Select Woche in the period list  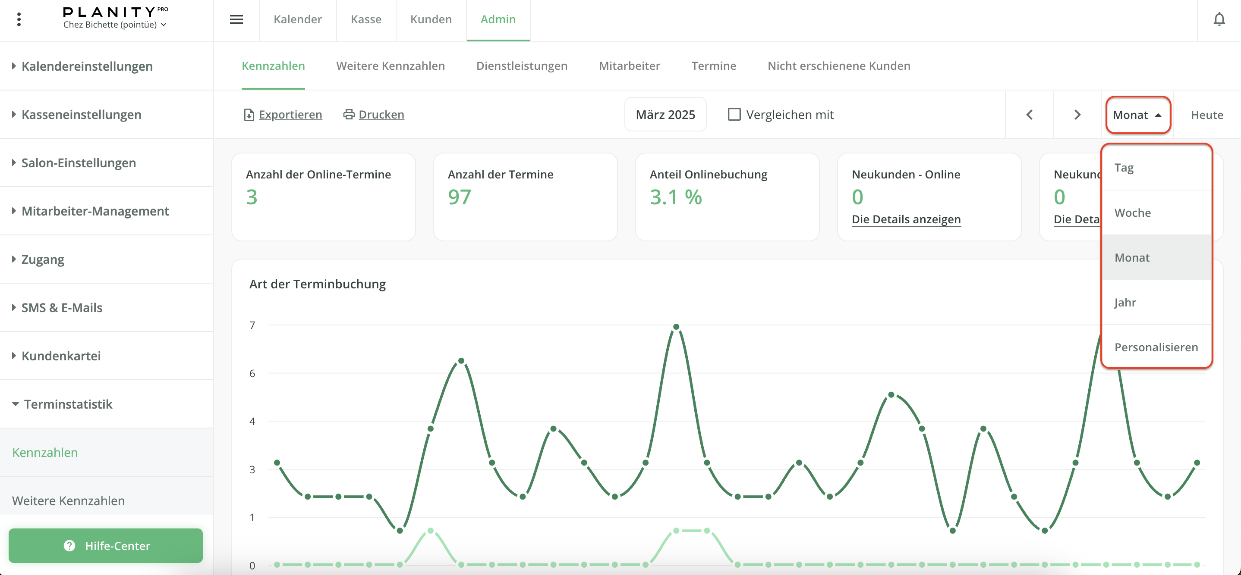[1133, 212]
